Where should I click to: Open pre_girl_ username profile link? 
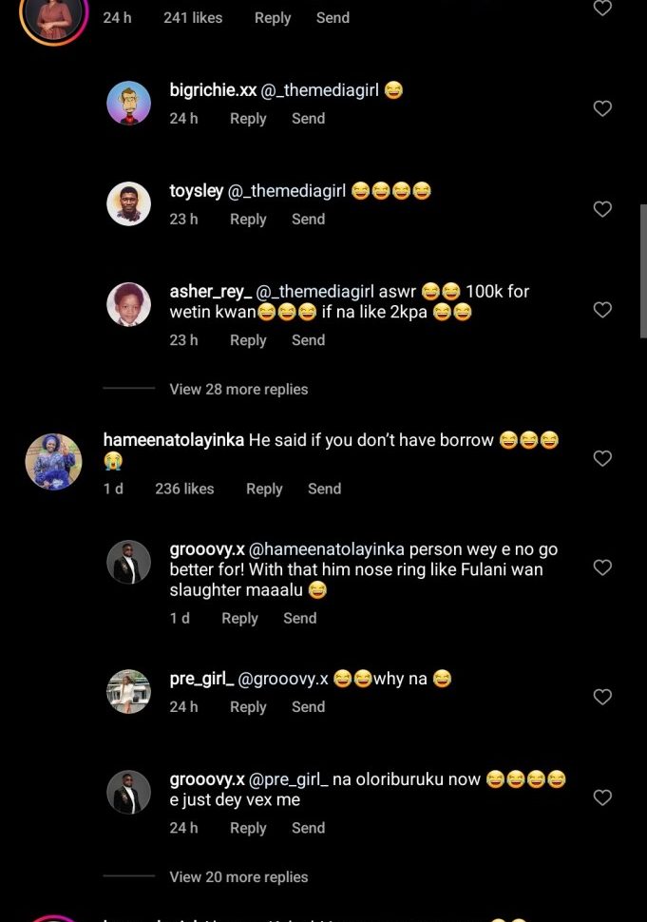200,679
